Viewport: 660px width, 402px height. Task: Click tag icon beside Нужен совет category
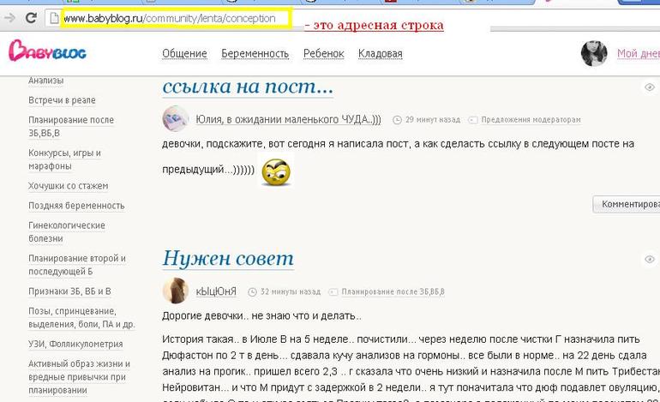click(x=333, y=291)
